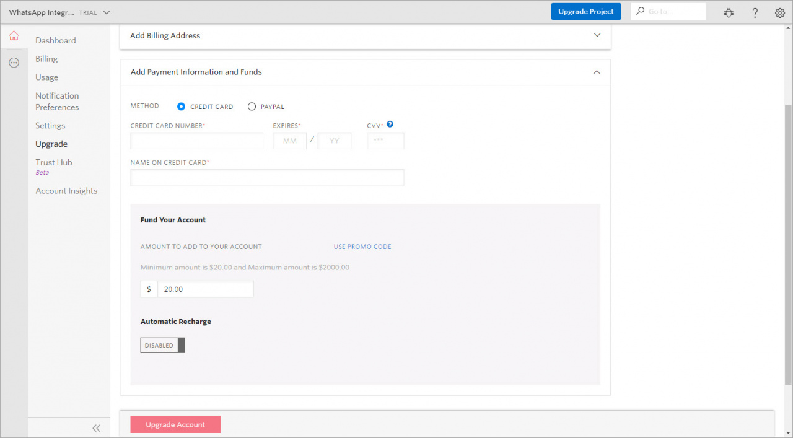Click the home icon in left rail
793x438 pixels.
(x=14, y=36)
